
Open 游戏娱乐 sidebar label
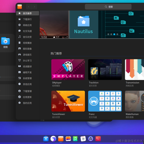click(27, 55)
